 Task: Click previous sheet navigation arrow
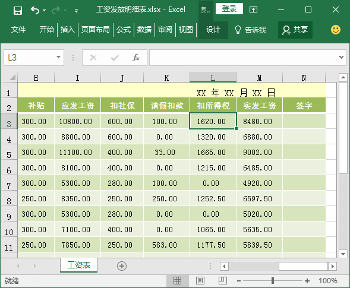point(18,265)
